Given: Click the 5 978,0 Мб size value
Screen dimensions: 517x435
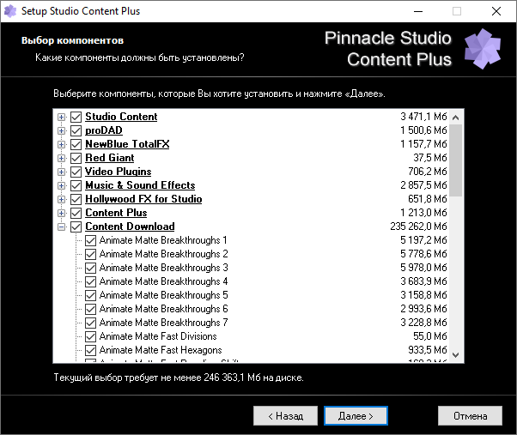Looking at the screenshot, I should (423, 268).
